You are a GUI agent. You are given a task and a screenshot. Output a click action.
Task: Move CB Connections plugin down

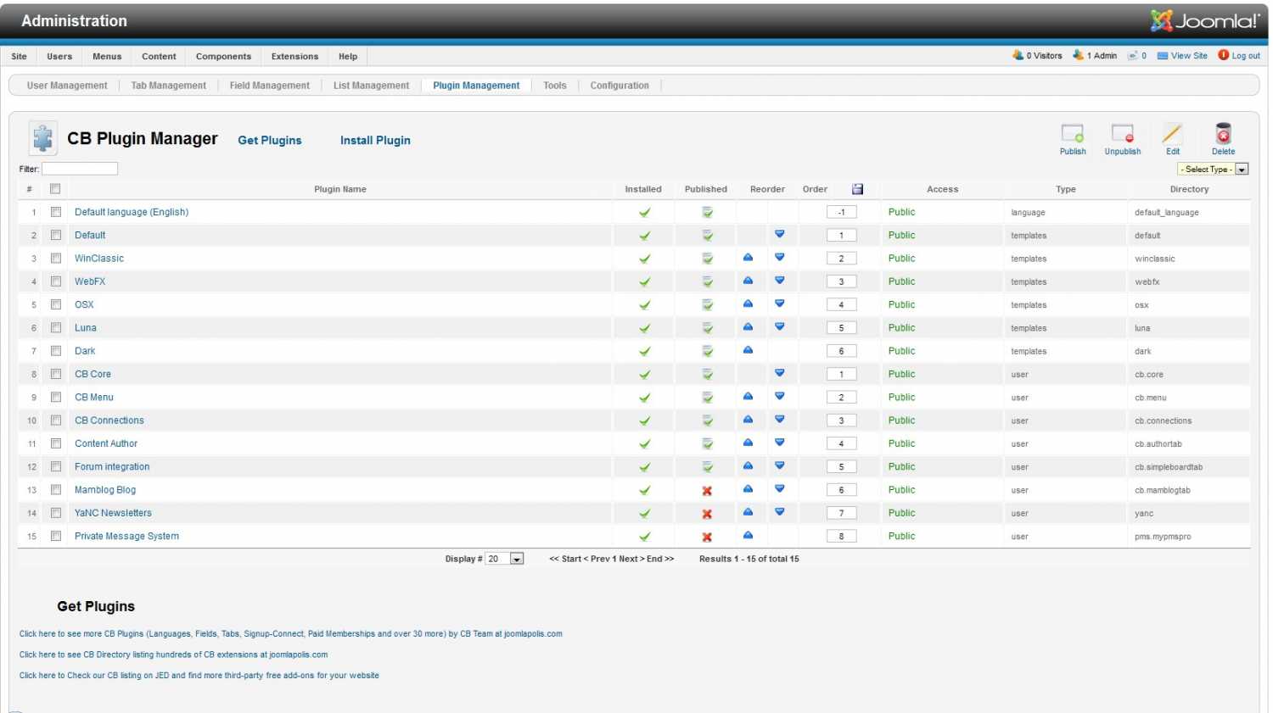(779, 420)
